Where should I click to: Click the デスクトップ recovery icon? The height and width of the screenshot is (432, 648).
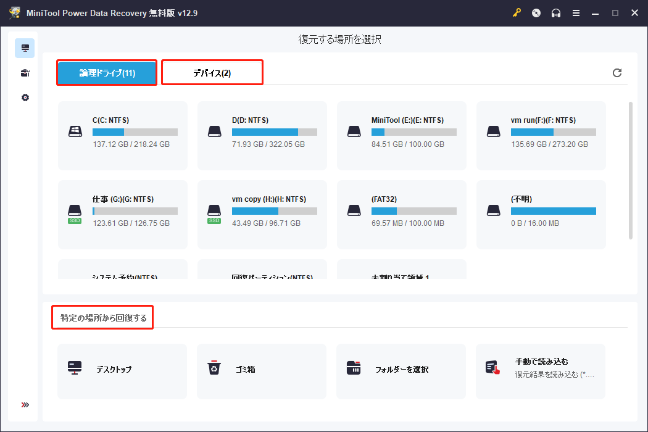[x=75, y=368]
